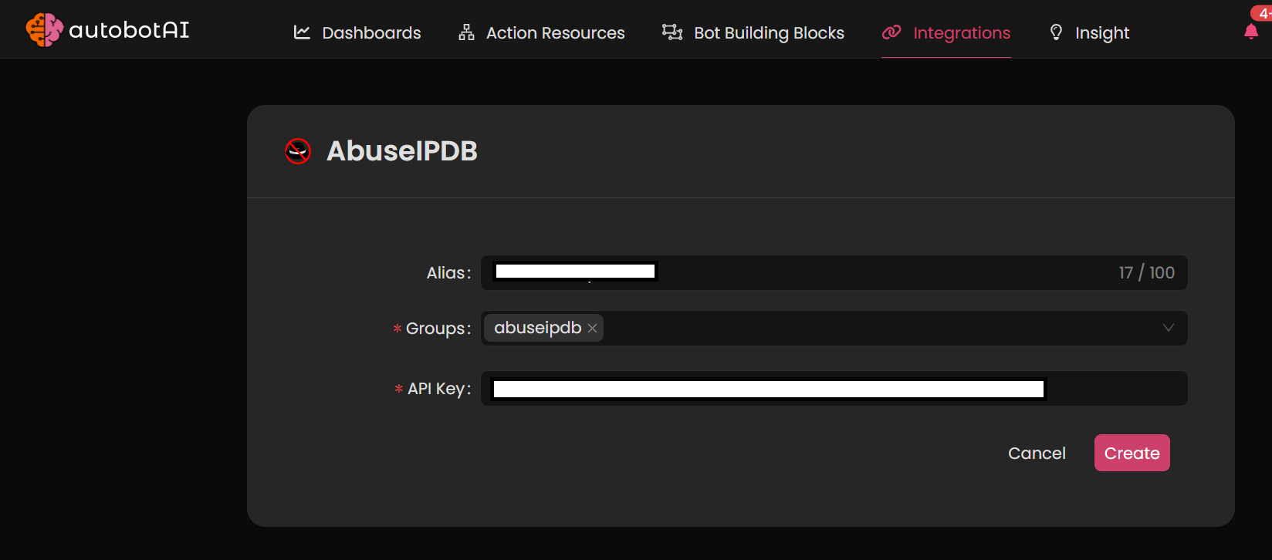Screen dimensions: 1272x560
Task: Click the 17 / 100 character counter
Action: [x=1146, y=273]
